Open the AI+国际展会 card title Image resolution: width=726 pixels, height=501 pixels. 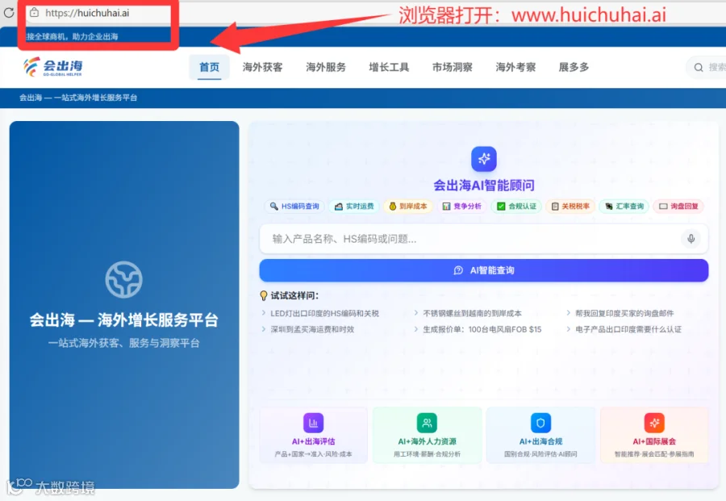pyautogui.click(x=654, y=441)
